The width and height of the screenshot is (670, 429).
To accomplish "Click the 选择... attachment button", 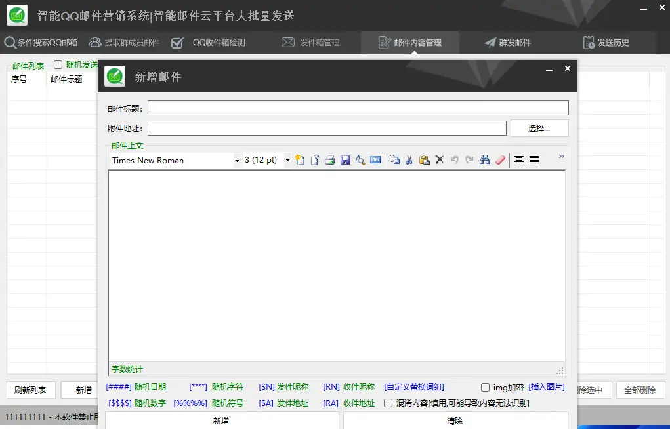I will 539,128.
